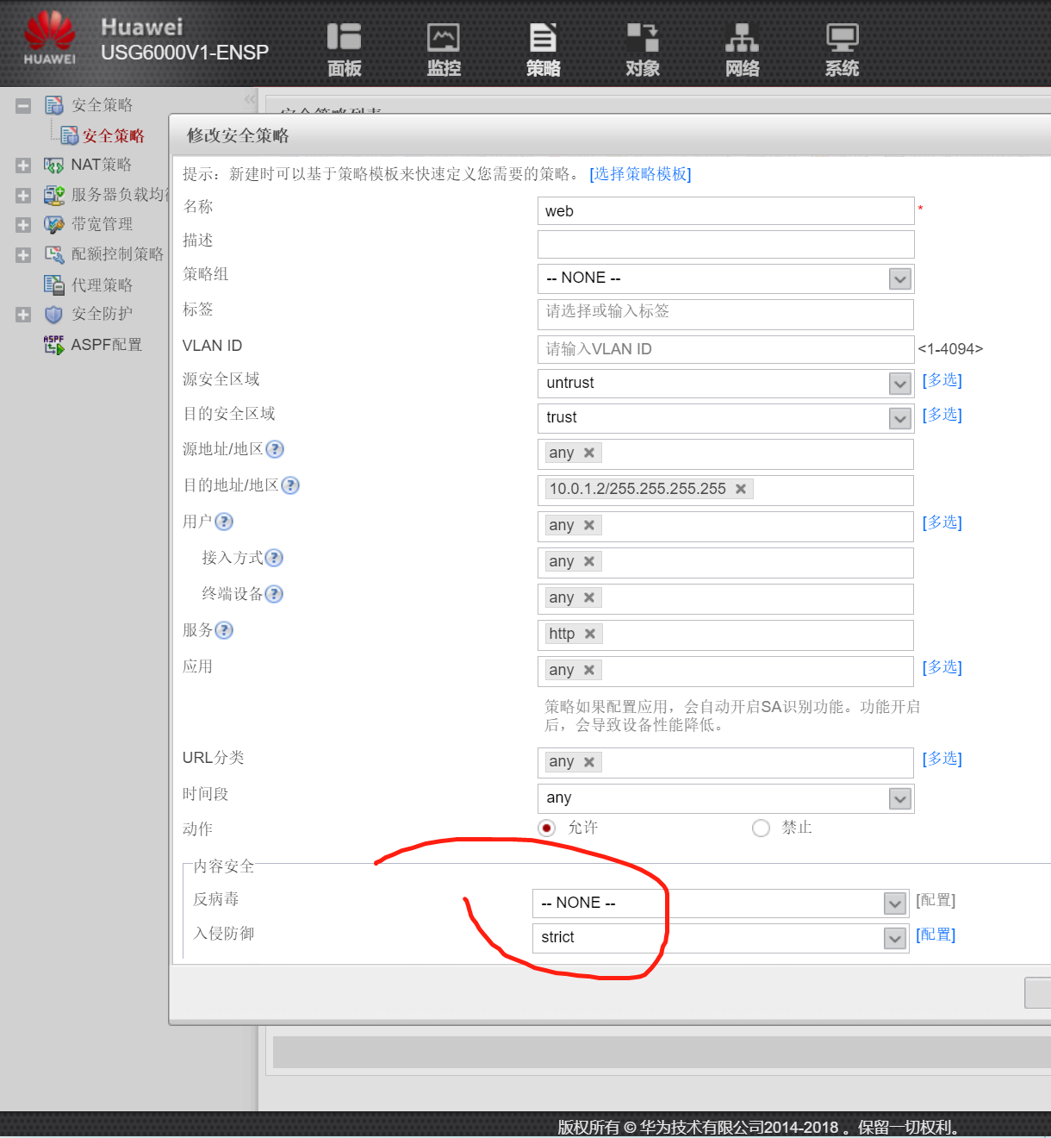Open the 策略组 NONE dropdown
This screenshot has width=1051, height=1138.
point(899,278)
